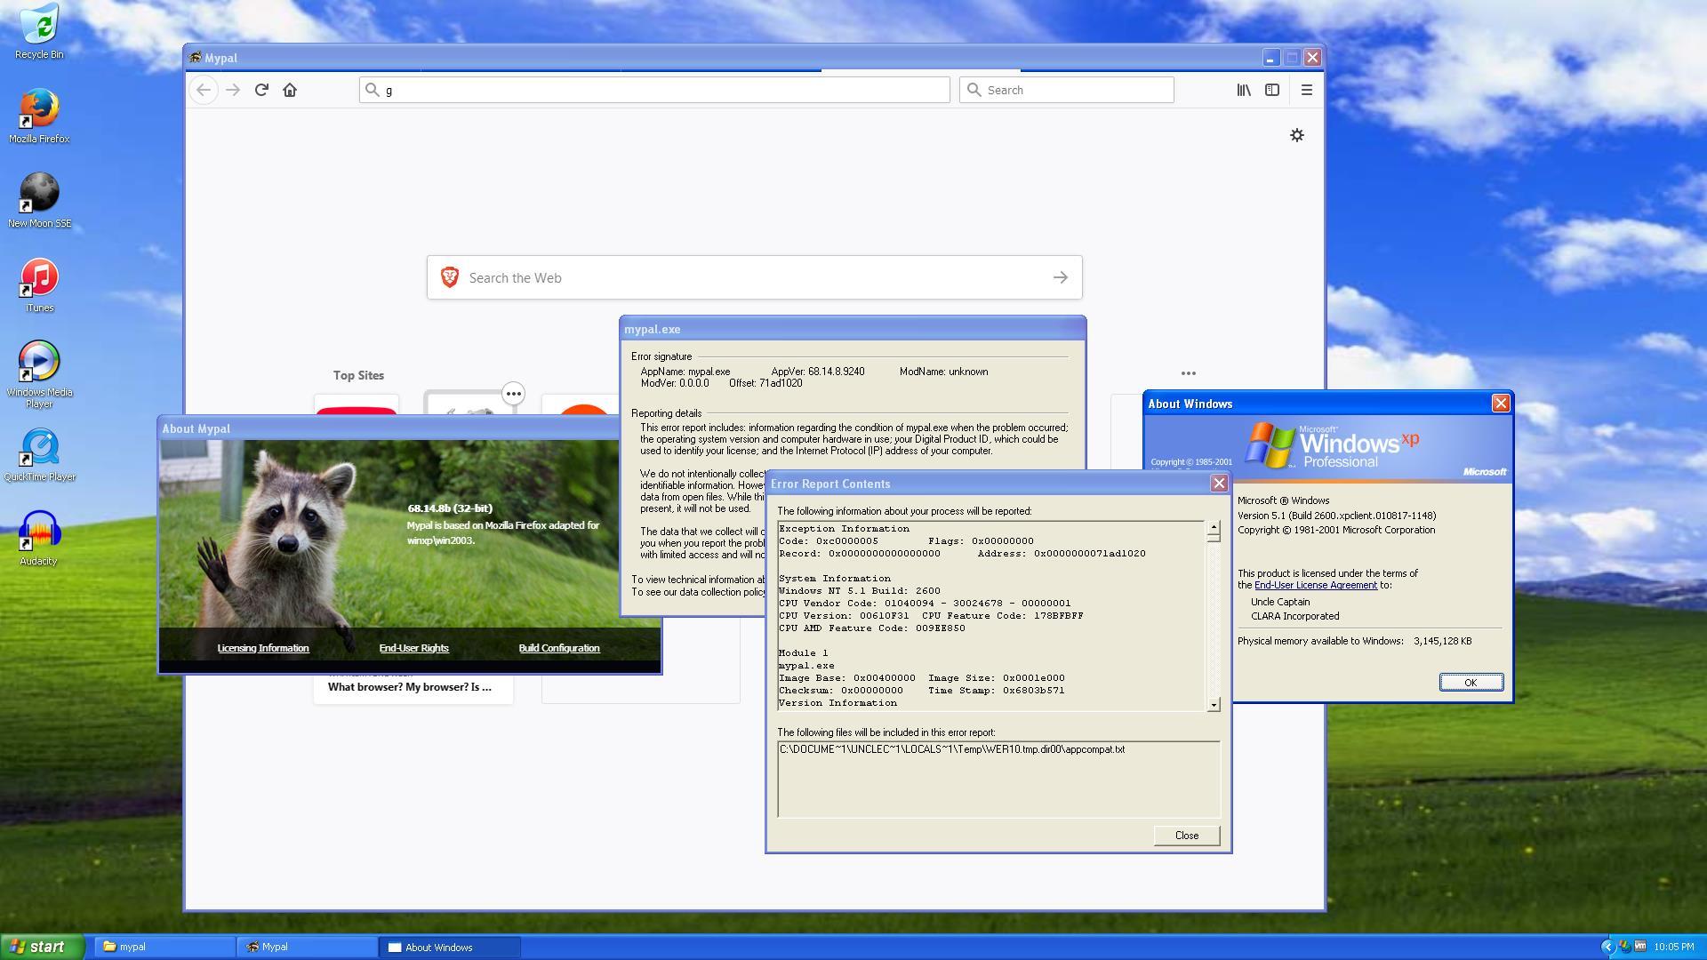
Task: Open New Moon SSE shortcut
Action: point(39,201)
